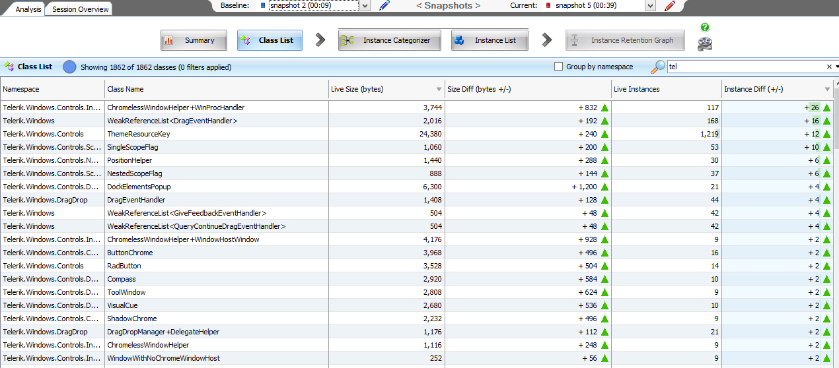Select the ToolWindow class row

tap(416, 292)
